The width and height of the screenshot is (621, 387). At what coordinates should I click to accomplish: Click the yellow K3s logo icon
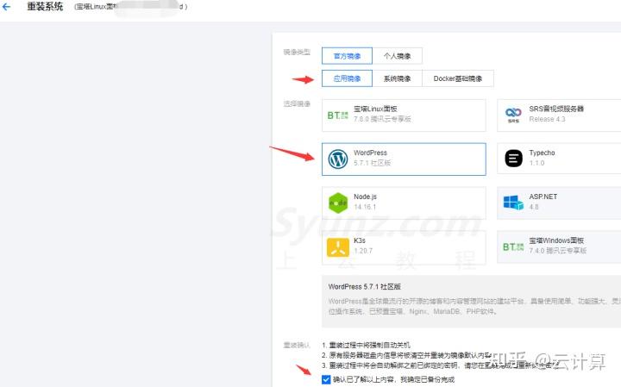(338, 247)
